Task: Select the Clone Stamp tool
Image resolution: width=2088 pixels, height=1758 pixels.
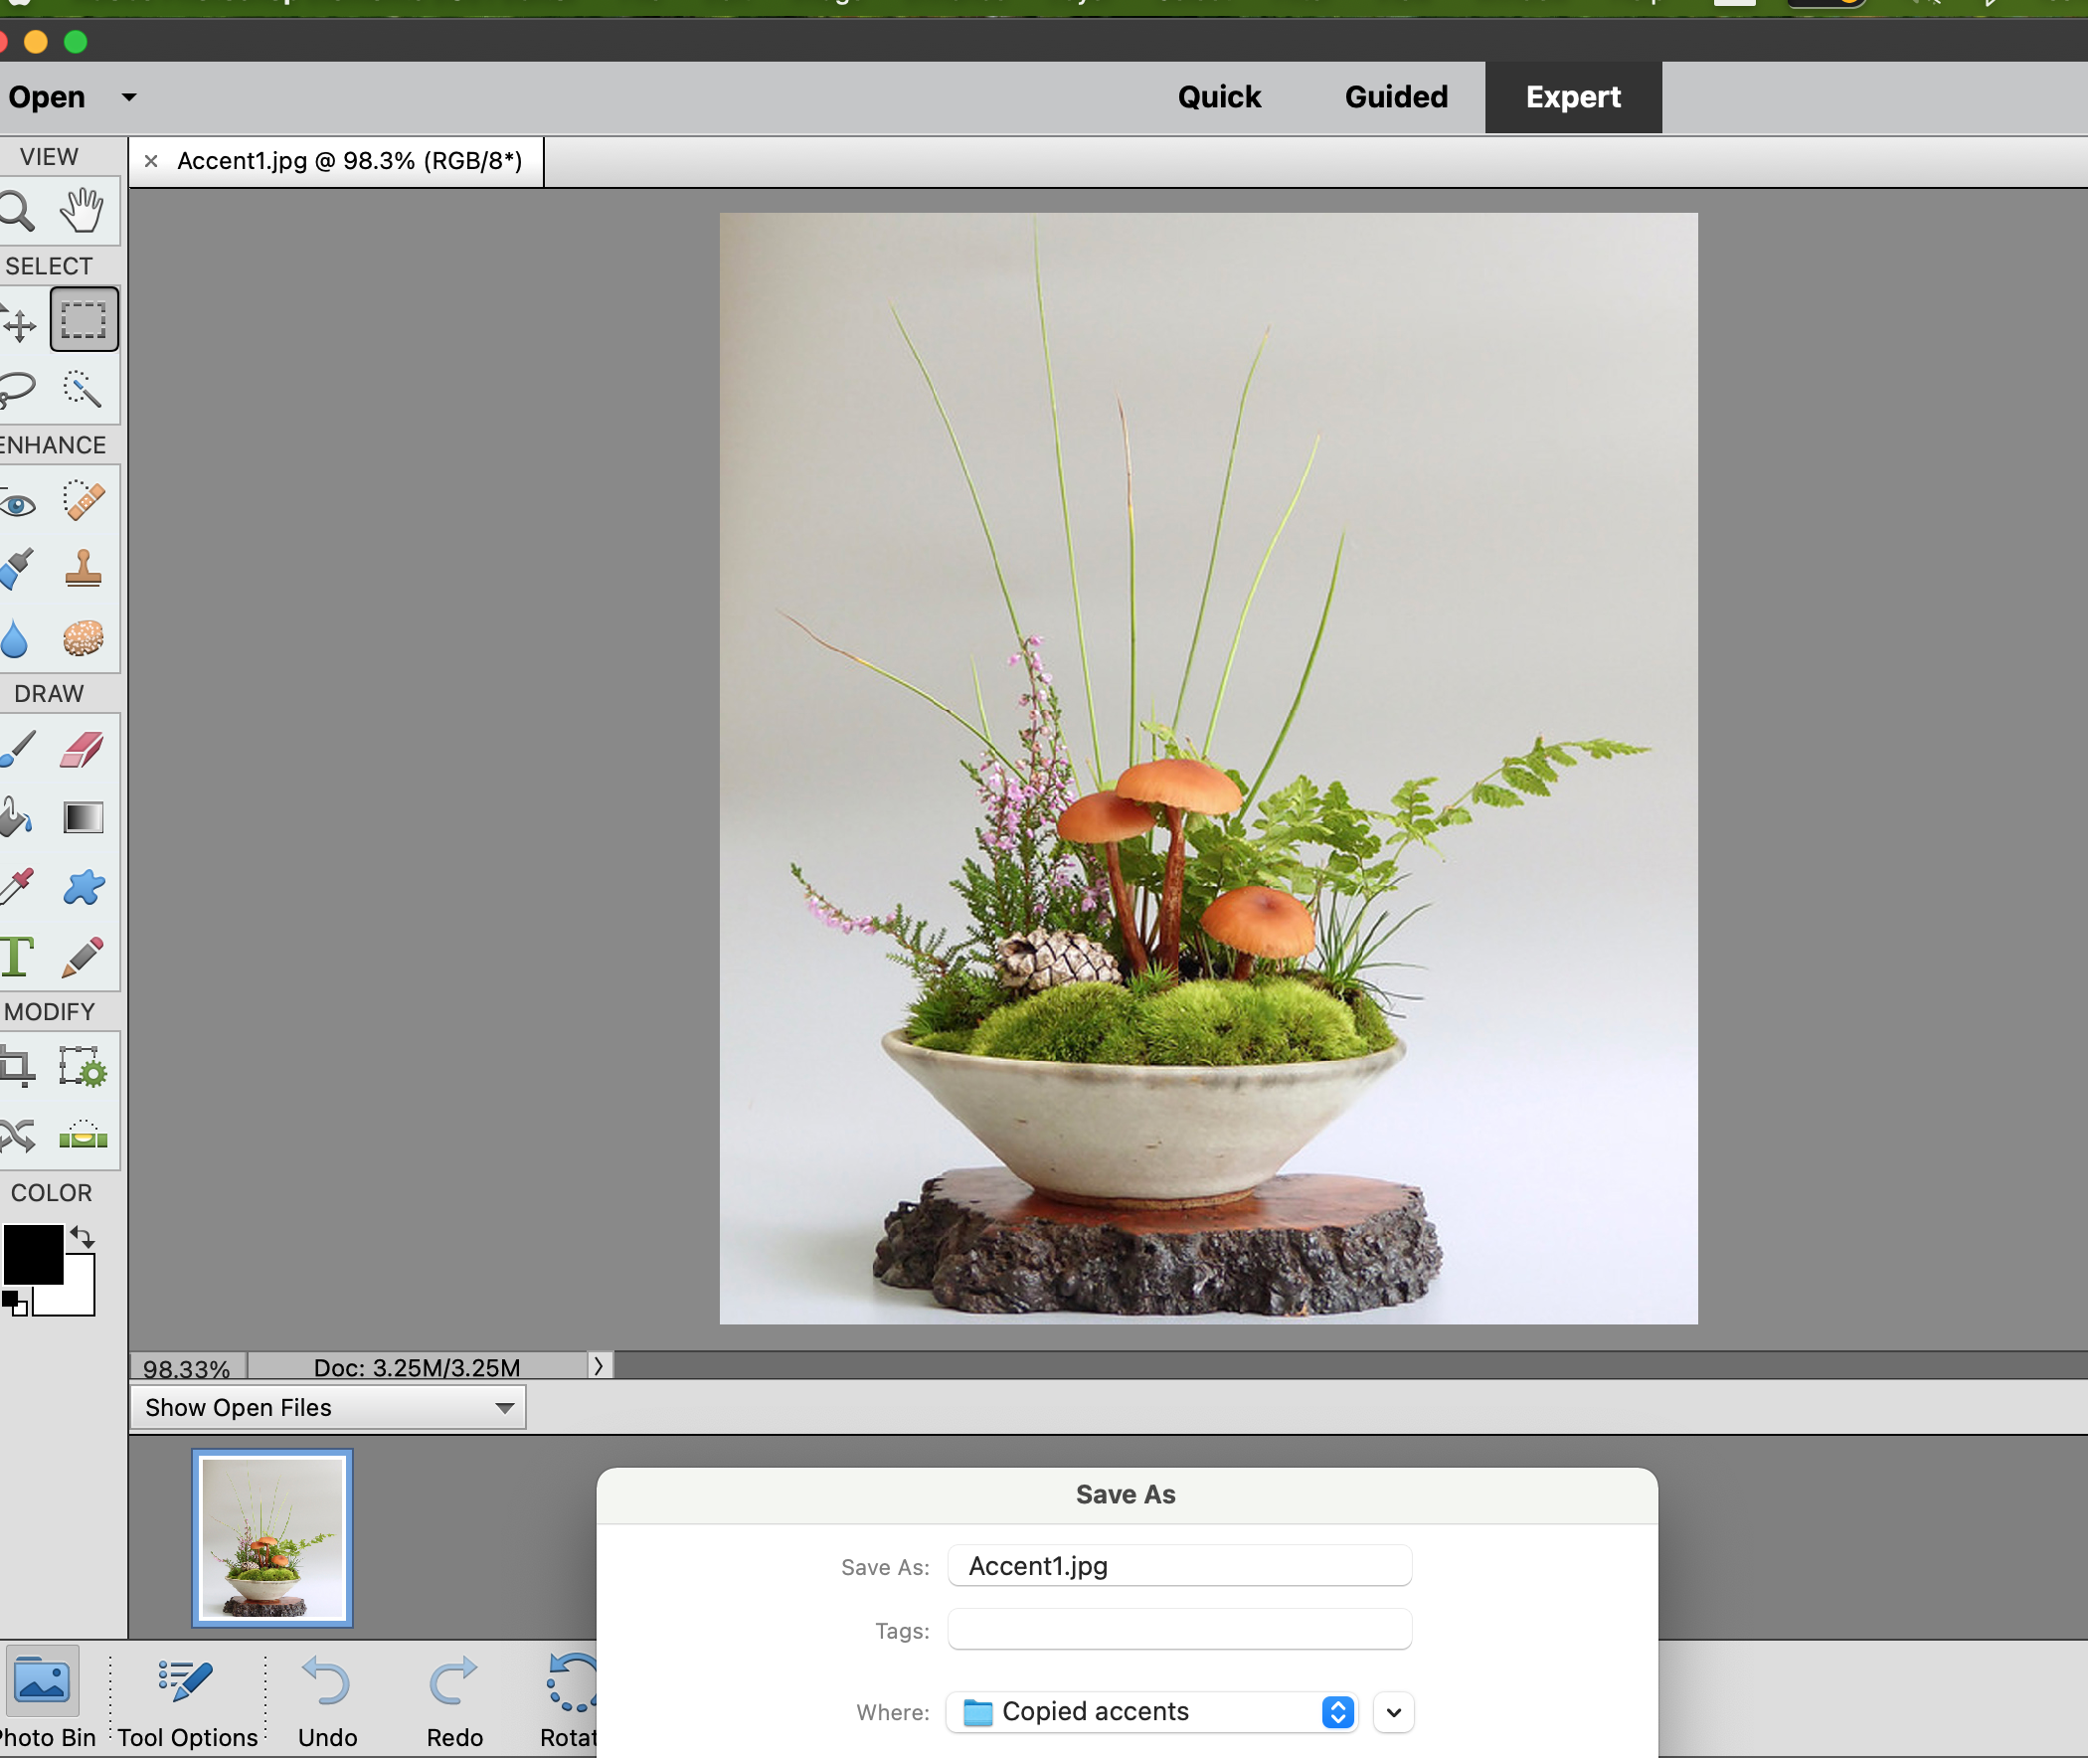Action: point(84,569)
